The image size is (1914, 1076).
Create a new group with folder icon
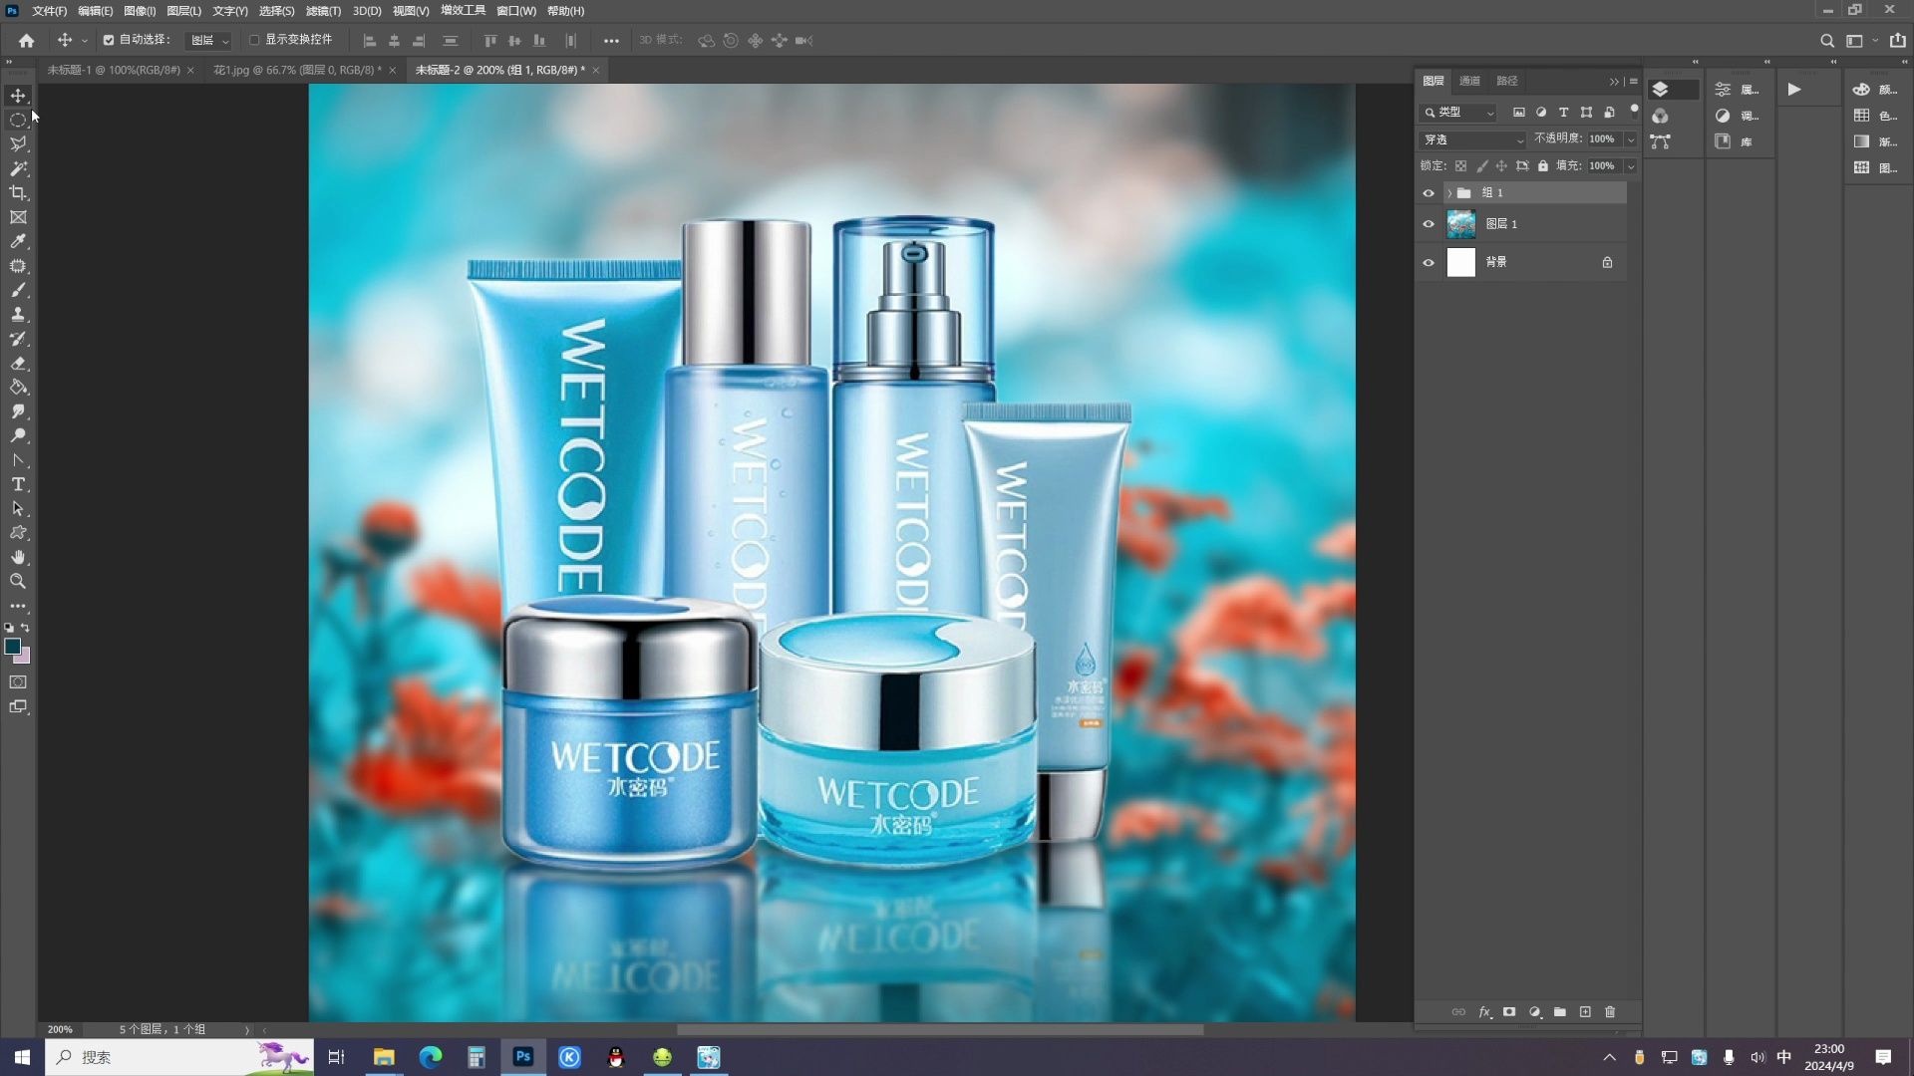[1560, 1012]
